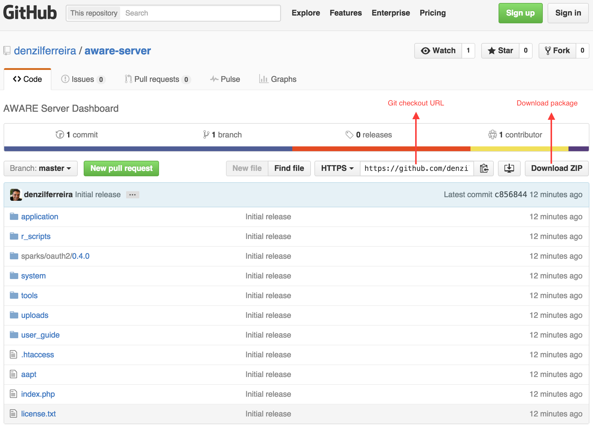Open Enterprise in top navigation
Image resolution: width=593 pixels, height=429 pixels.
391,13
